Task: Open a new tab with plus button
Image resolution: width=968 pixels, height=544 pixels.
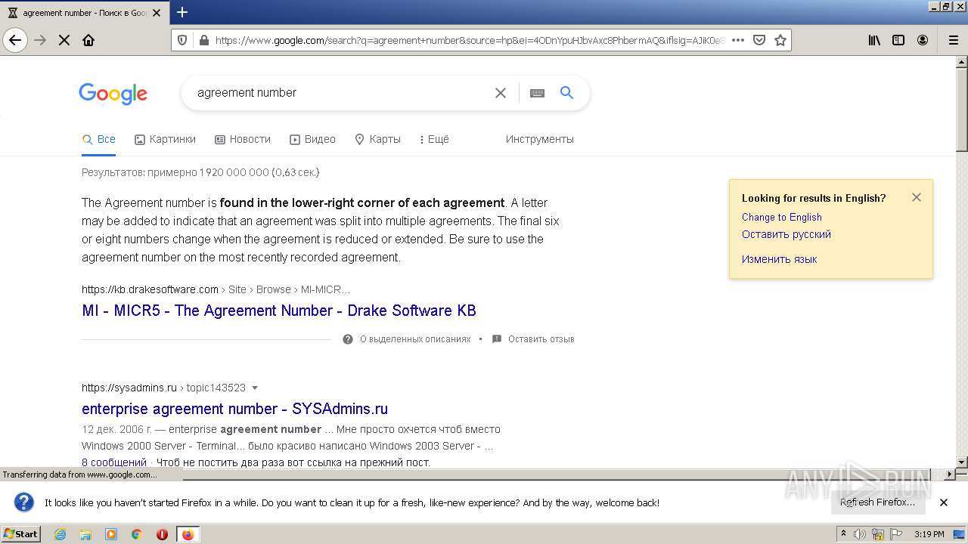Action: 182,12
